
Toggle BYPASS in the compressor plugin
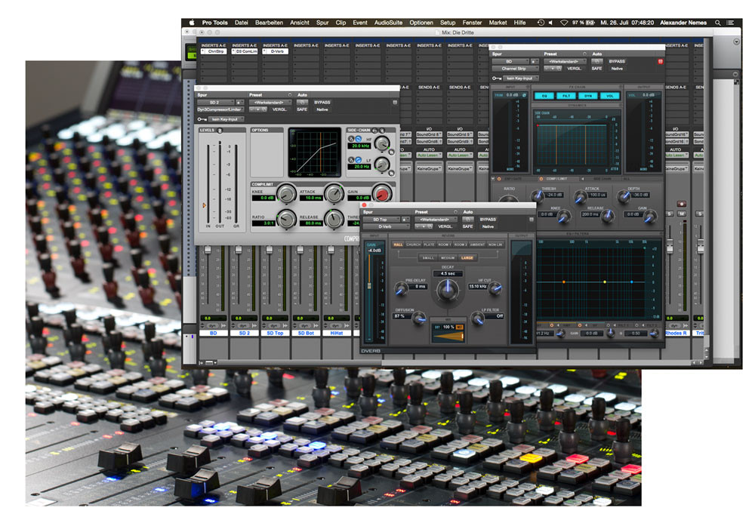click(322, 103)
